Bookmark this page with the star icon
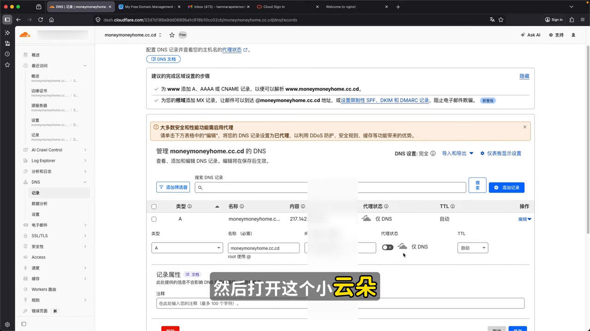 pos(501,20)
